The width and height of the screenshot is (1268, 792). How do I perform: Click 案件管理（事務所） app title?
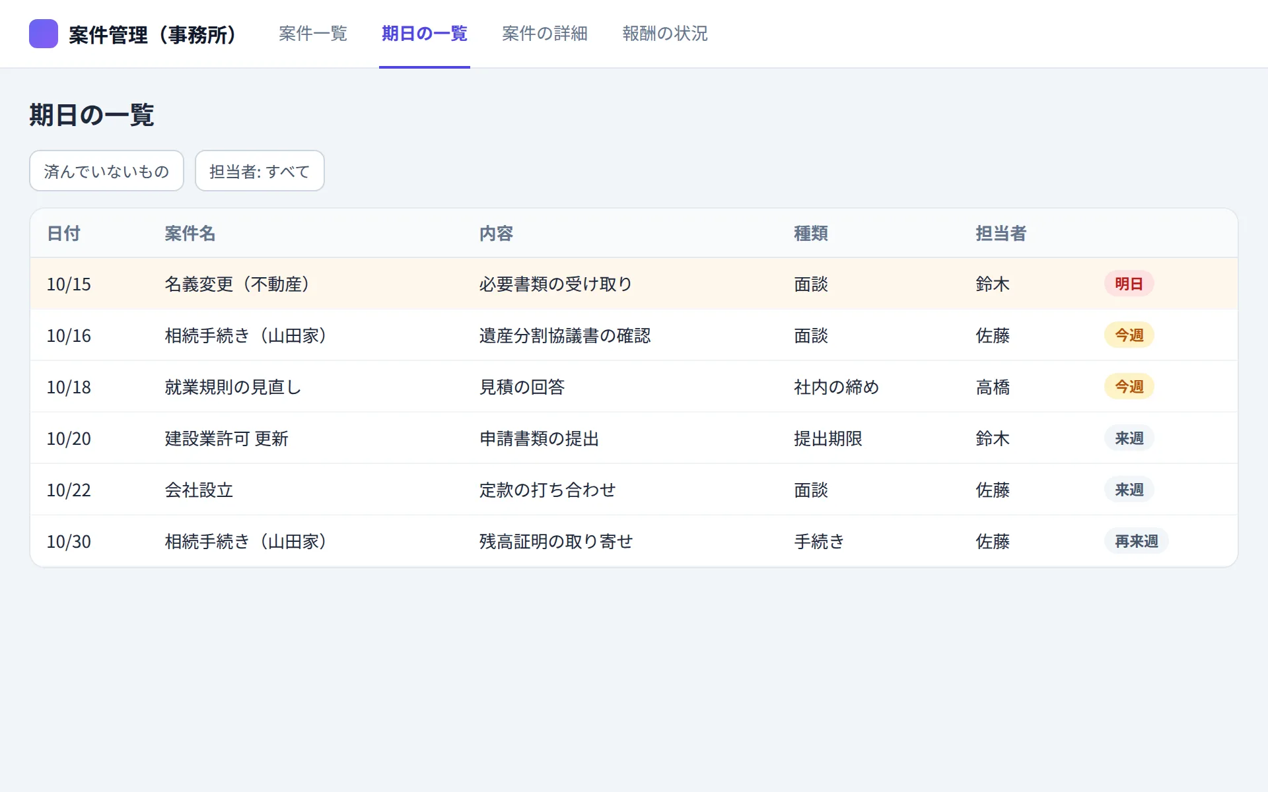click(x=152, y=34)
